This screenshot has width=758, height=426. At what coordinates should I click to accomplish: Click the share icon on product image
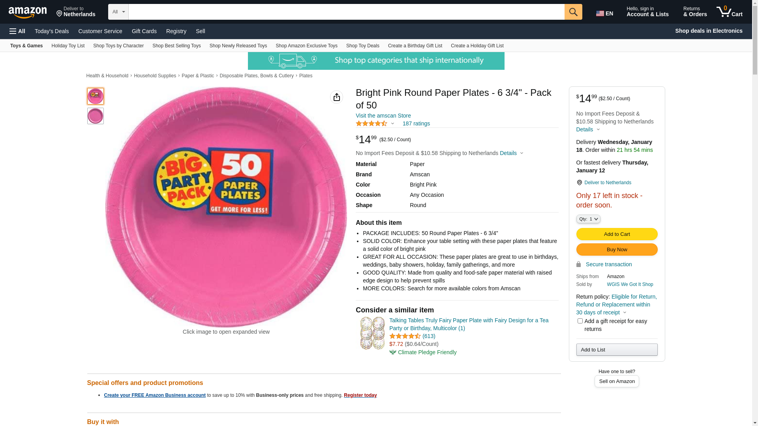336,97
